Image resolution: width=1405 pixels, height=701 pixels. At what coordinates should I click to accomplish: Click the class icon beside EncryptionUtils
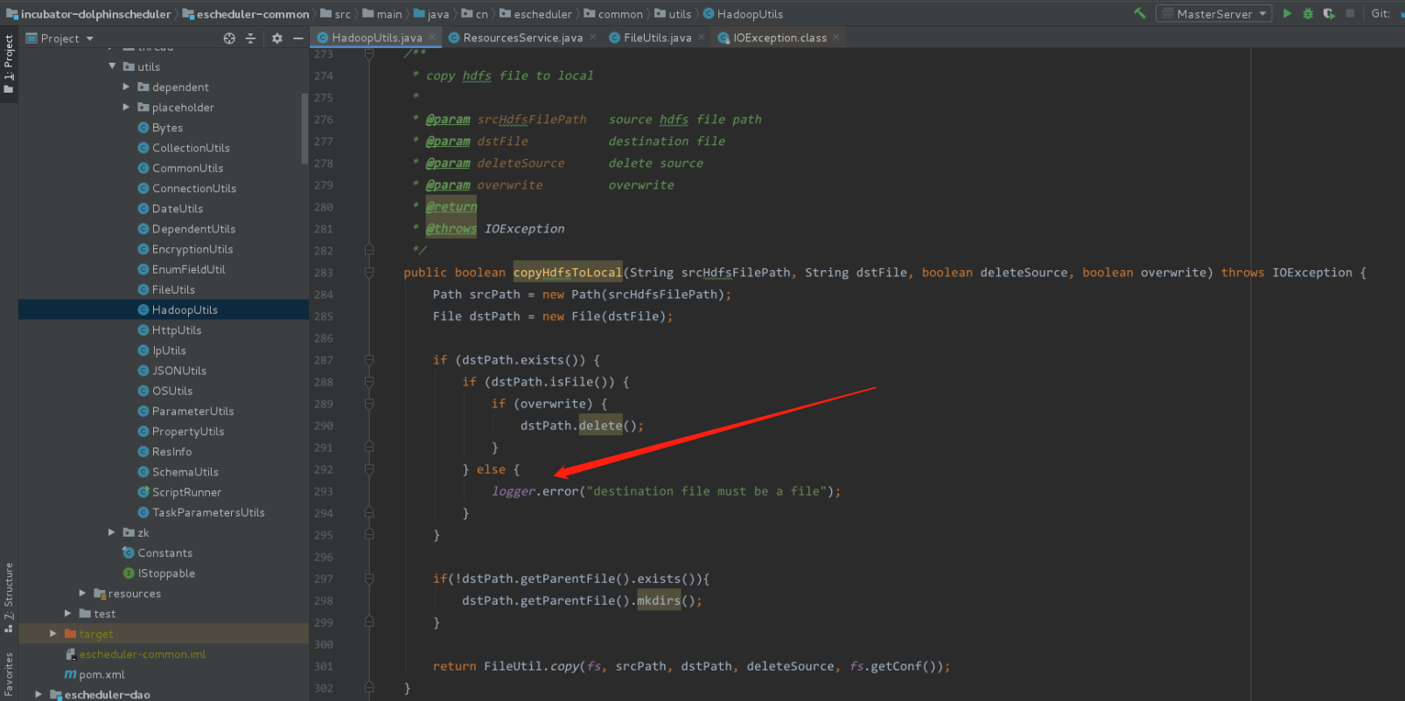click(143, 249)
